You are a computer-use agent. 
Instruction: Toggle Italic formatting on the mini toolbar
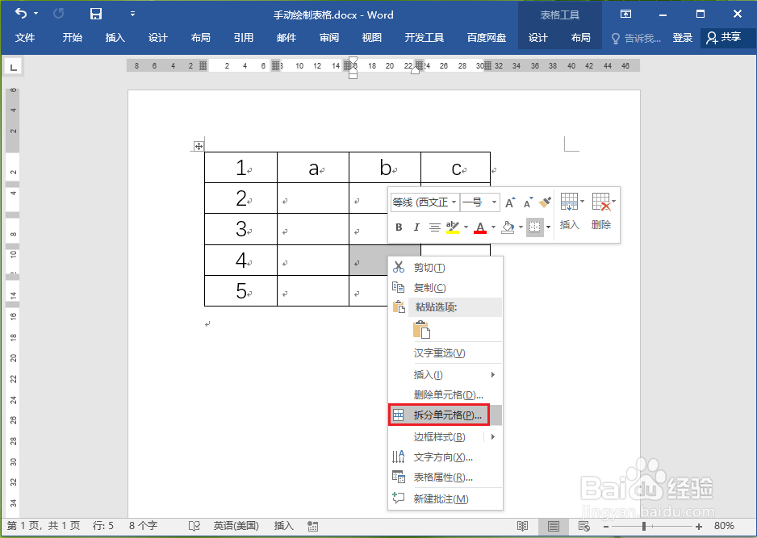coord(416,227)
